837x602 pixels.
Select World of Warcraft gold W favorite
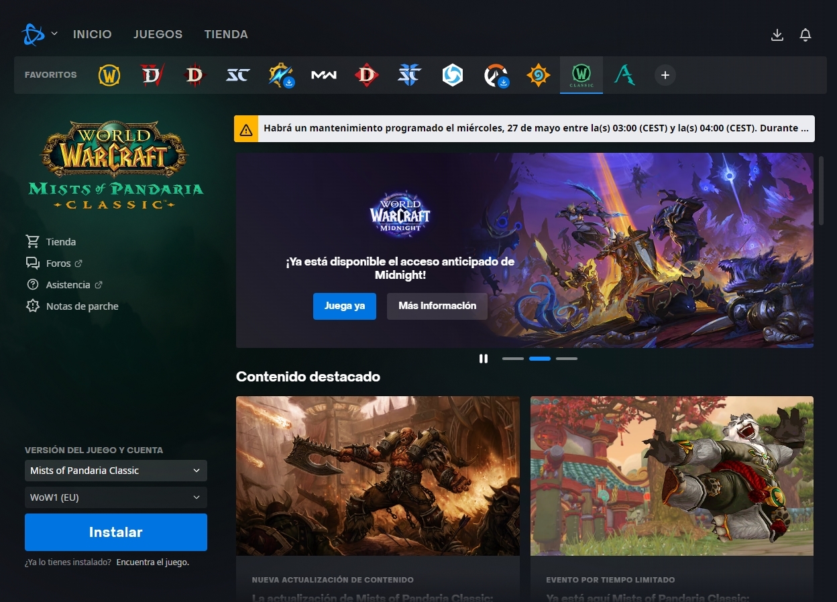tap(109, 75)
